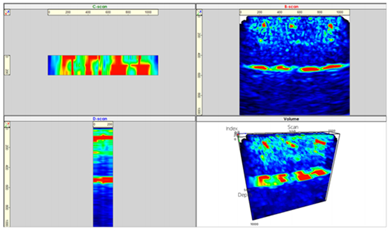Click the D-scan horizontal ruler
This screenshot has height=231, width=390.
point(103,124)
